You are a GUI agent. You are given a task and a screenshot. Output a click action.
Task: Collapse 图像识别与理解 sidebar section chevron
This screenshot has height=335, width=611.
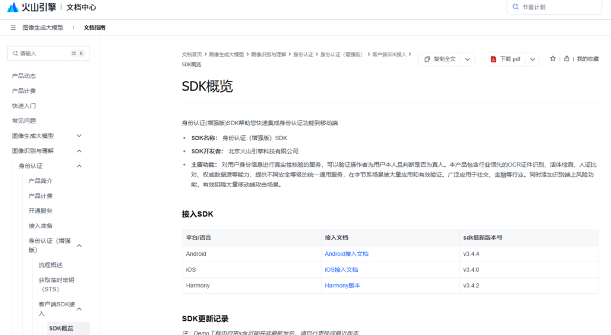point(79,151)
